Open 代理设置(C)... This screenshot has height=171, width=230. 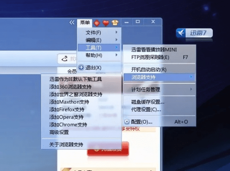159,109
